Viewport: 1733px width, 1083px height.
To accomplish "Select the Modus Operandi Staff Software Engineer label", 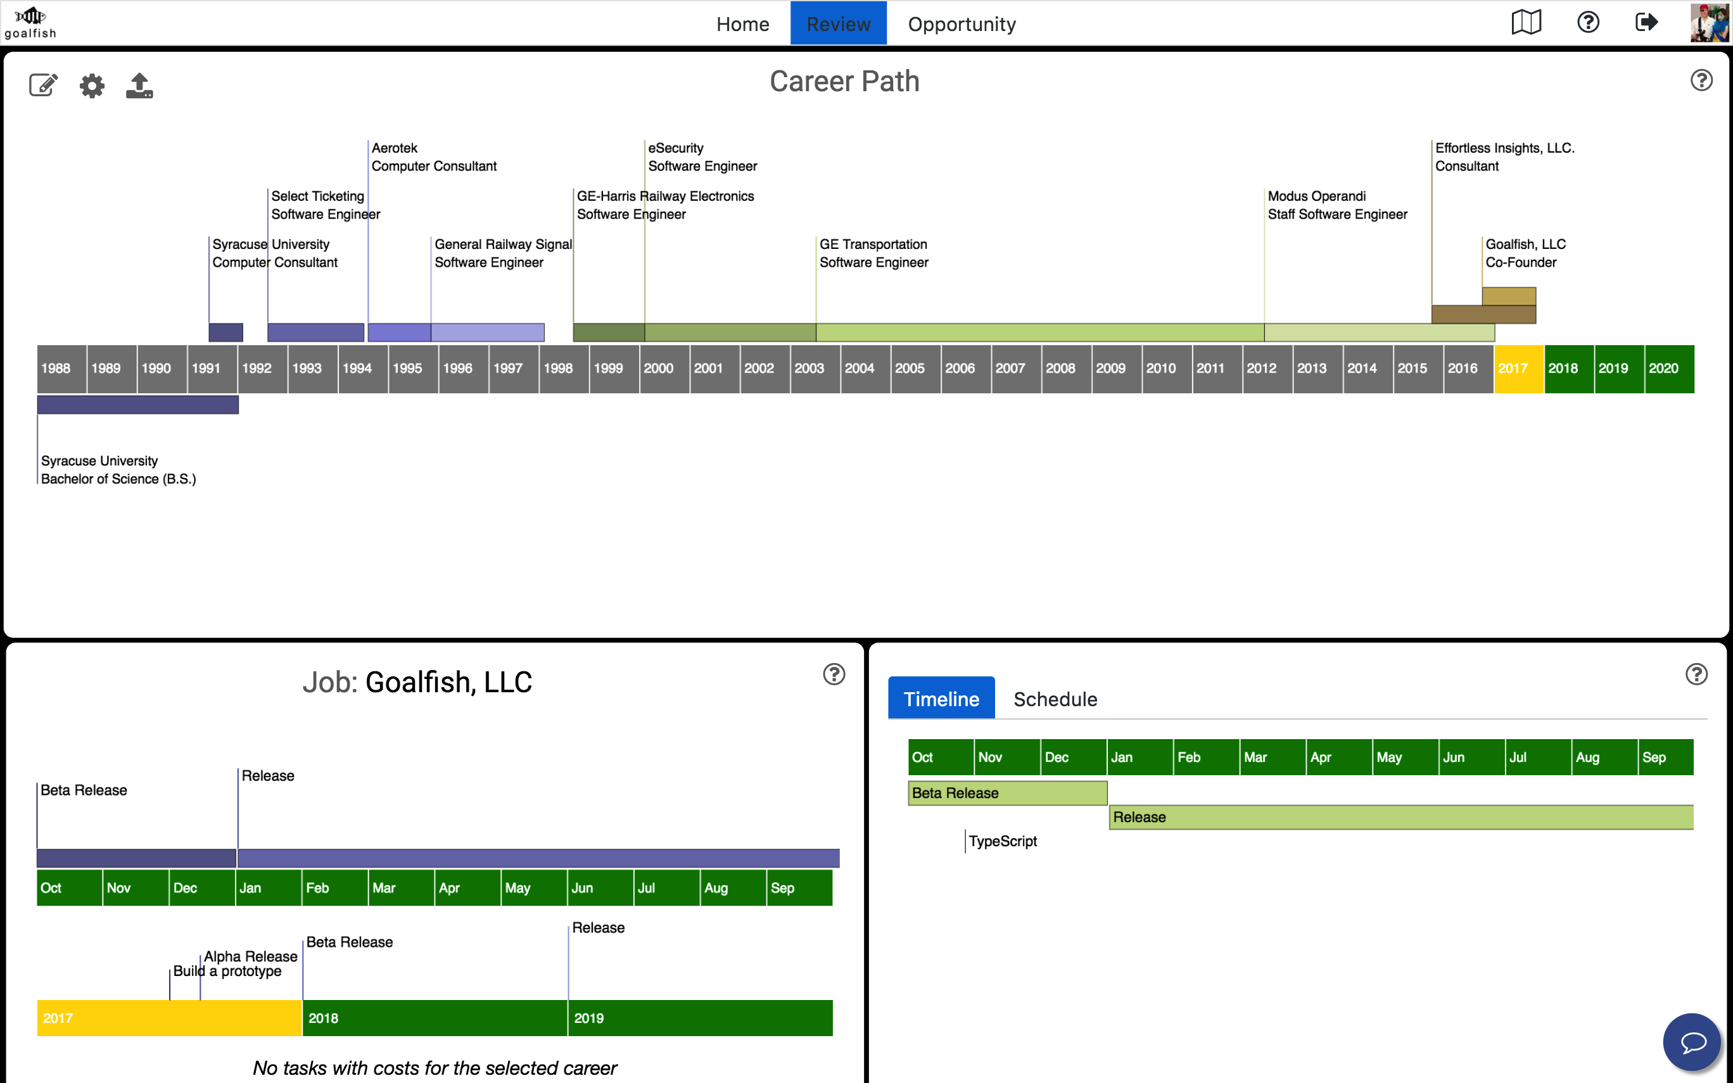I will pos(1338,205).
